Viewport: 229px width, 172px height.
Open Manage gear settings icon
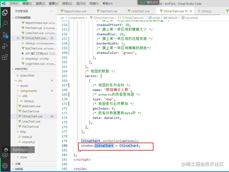tap(5, 166)
